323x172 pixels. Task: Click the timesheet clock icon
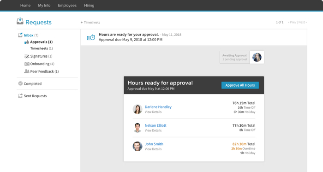click(91, 37)
